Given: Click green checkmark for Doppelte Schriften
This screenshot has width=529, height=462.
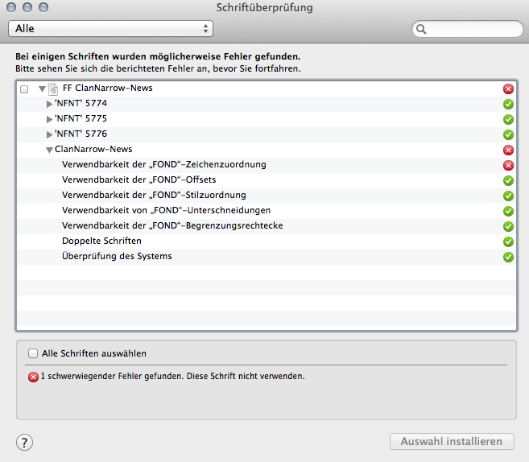Looking at the screenshot, I should click(x=508, y=241).
